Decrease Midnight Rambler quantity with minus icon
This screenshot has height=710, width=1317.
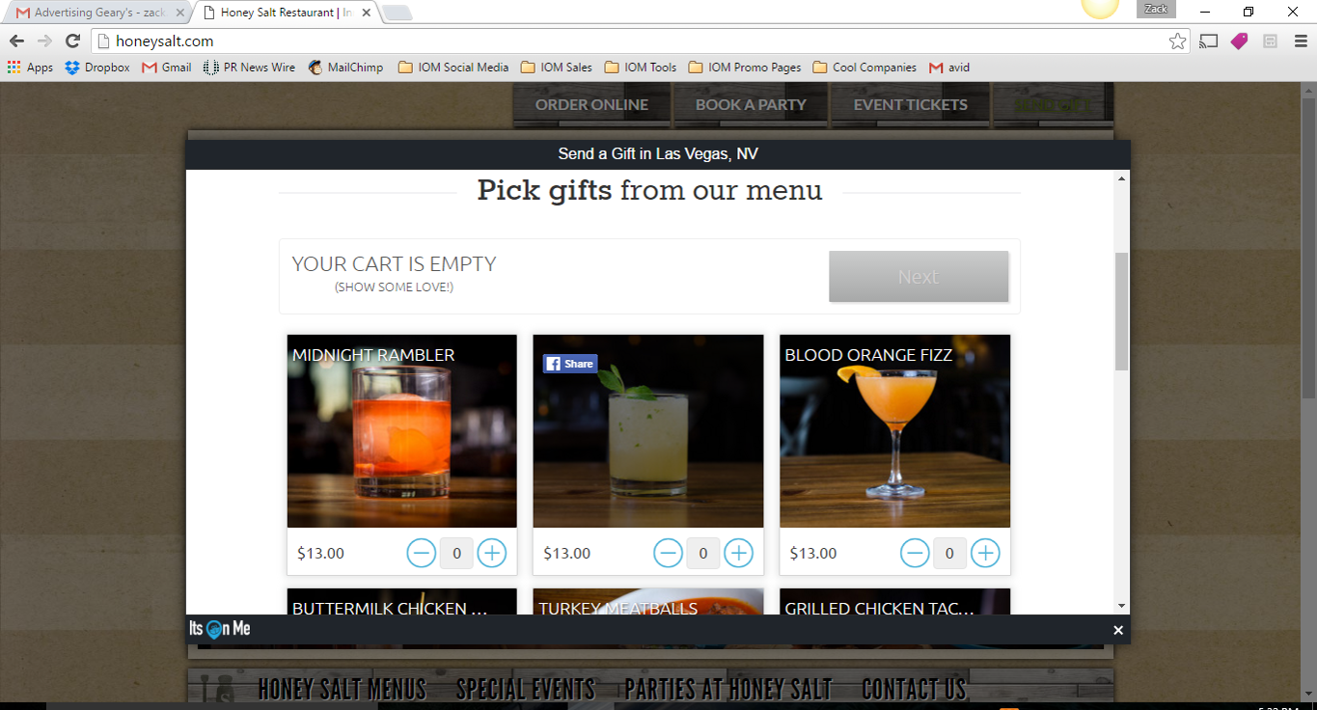pos(422,553)
